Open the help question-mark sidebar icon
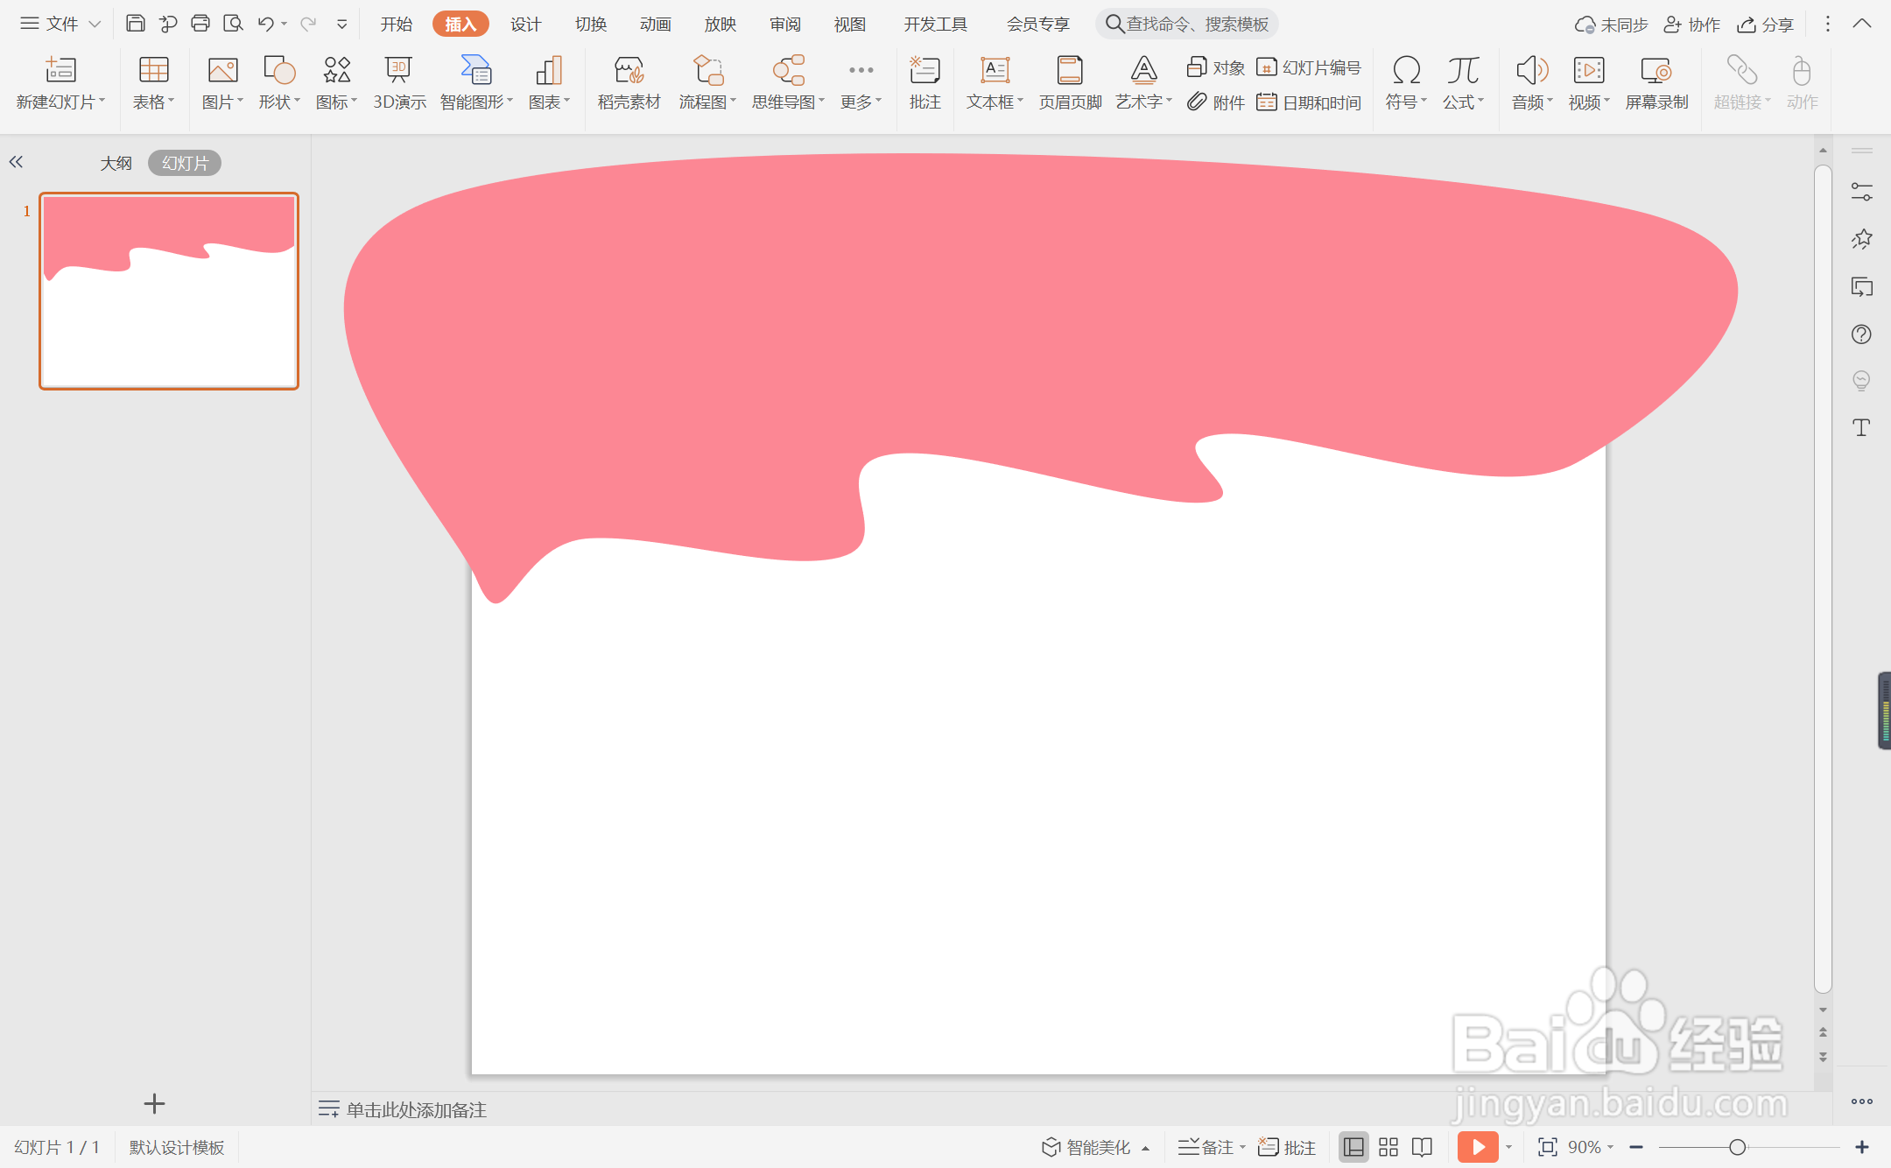This screenshot has height=1168, width=1891. pyautogui.click(x=1862, y=334)
